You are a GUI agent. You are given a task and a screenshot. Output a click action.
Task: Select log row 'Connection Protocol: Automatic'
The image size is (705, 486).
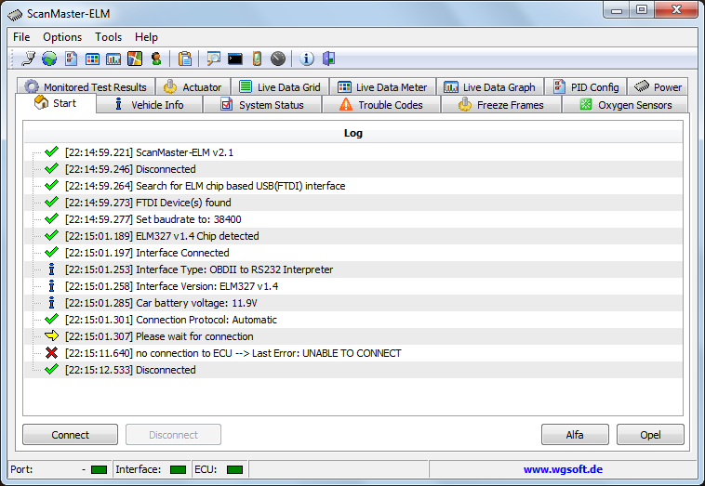[352, 320]
